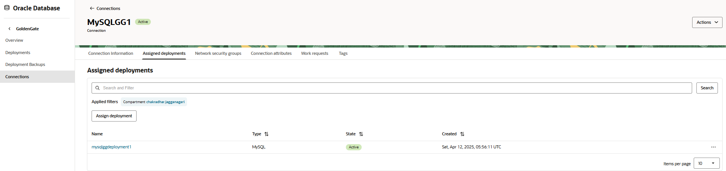Click the Type column header text
This screenshot has width=726, height=171.
point(257,134)
